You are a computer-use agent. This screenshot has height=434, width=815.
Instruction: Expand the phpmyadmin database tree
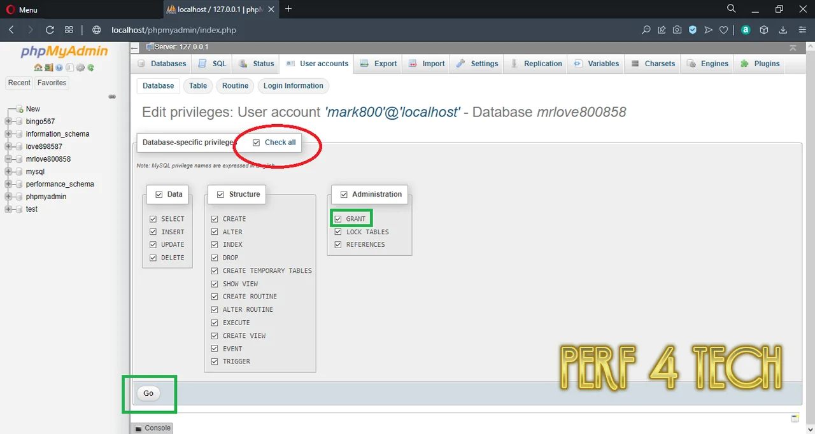(8, 197)
